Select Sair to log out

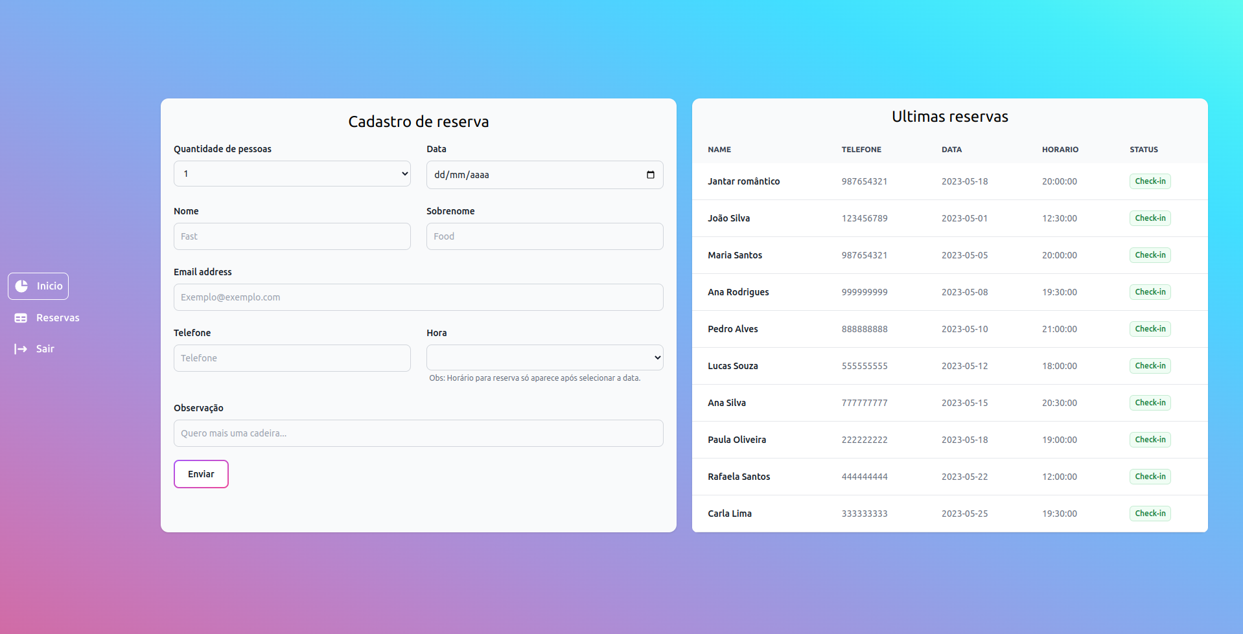click(34, 349)
